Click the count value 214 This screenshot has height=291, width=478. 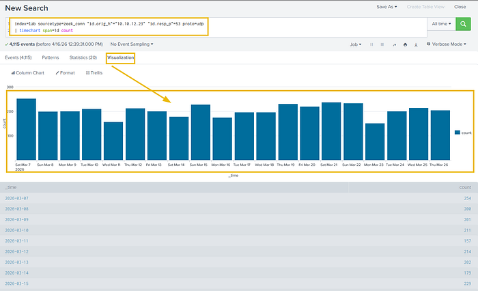click(x=468, y=251)
